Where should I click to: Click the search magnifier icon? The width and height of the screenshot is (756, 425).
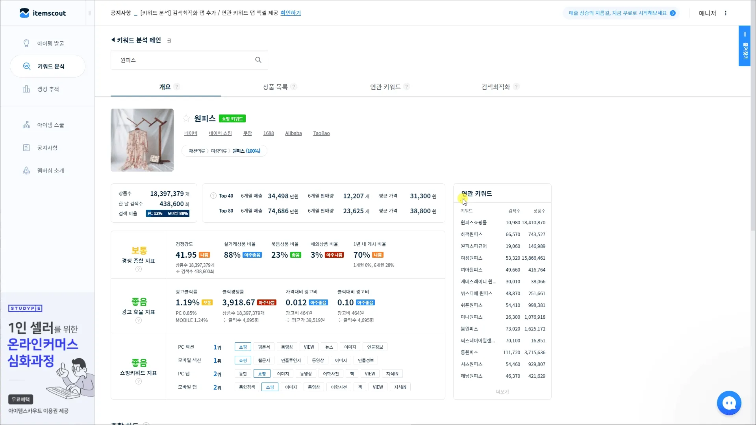(x=258, y=60)
